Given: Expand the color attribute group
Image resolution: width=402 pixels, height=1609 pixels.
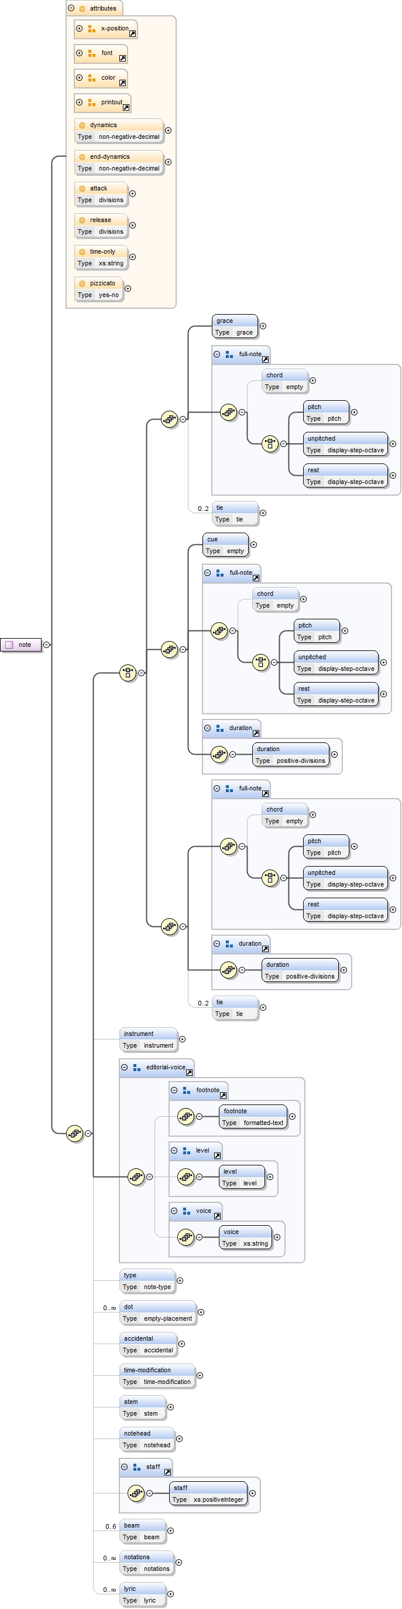Looking at the screenshot, I should 79,77.
